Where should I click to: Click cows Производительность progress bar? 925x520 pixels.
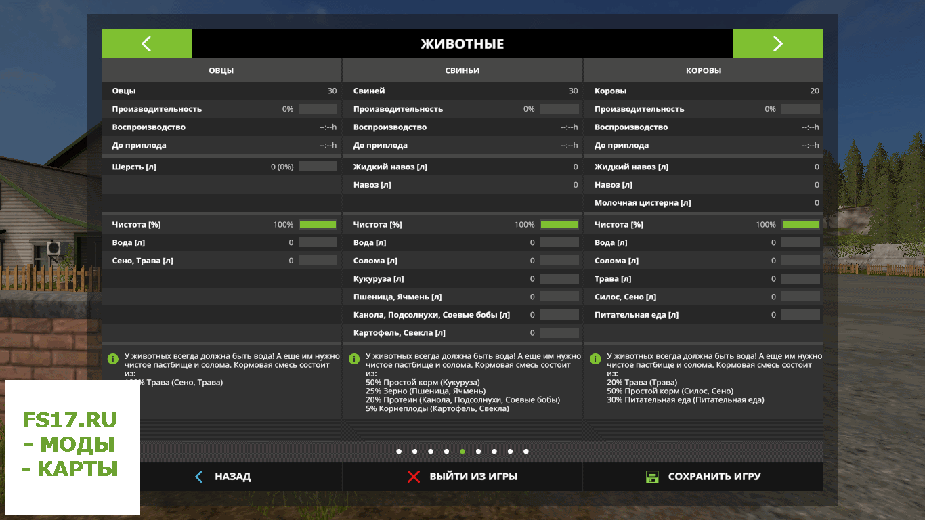[800, 109]
